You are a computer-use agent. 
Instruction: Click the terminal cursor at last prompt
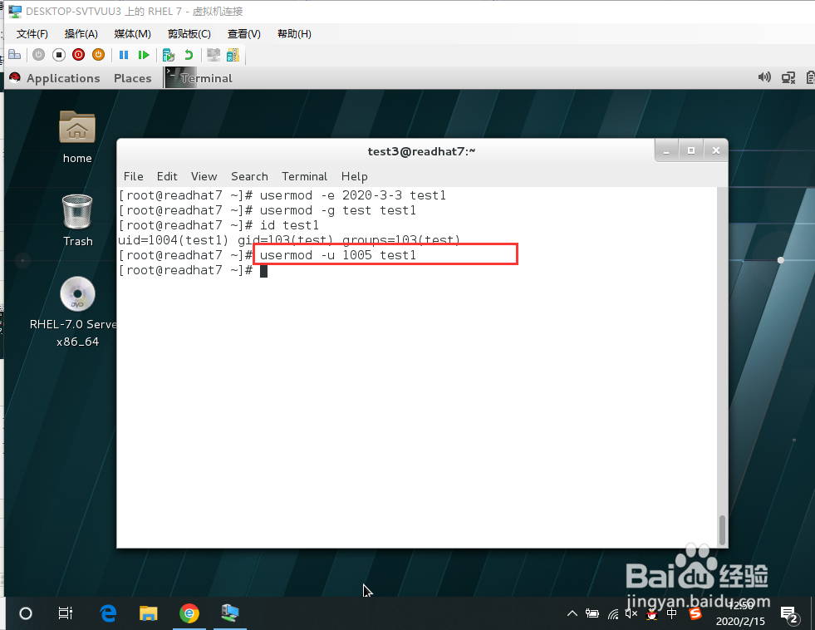click(x=263, y=271)
